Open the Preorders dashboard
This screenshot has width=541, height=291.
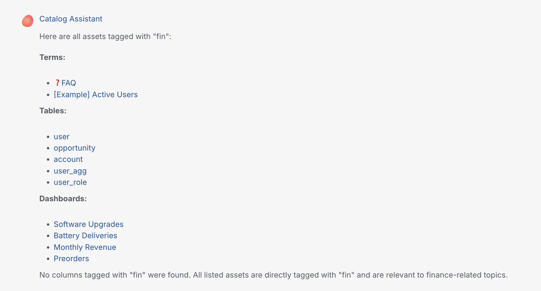coord(71,259)
